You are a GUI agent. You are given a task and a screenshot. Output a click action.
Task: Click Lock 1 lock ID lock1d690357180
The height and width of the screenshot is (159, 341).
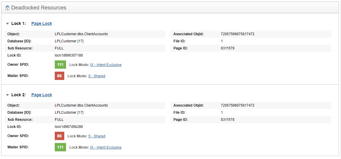click(x=69, y=55)
